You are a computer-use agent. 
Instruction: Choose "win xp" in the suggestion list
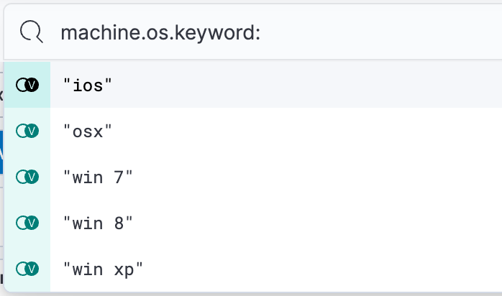103,269
